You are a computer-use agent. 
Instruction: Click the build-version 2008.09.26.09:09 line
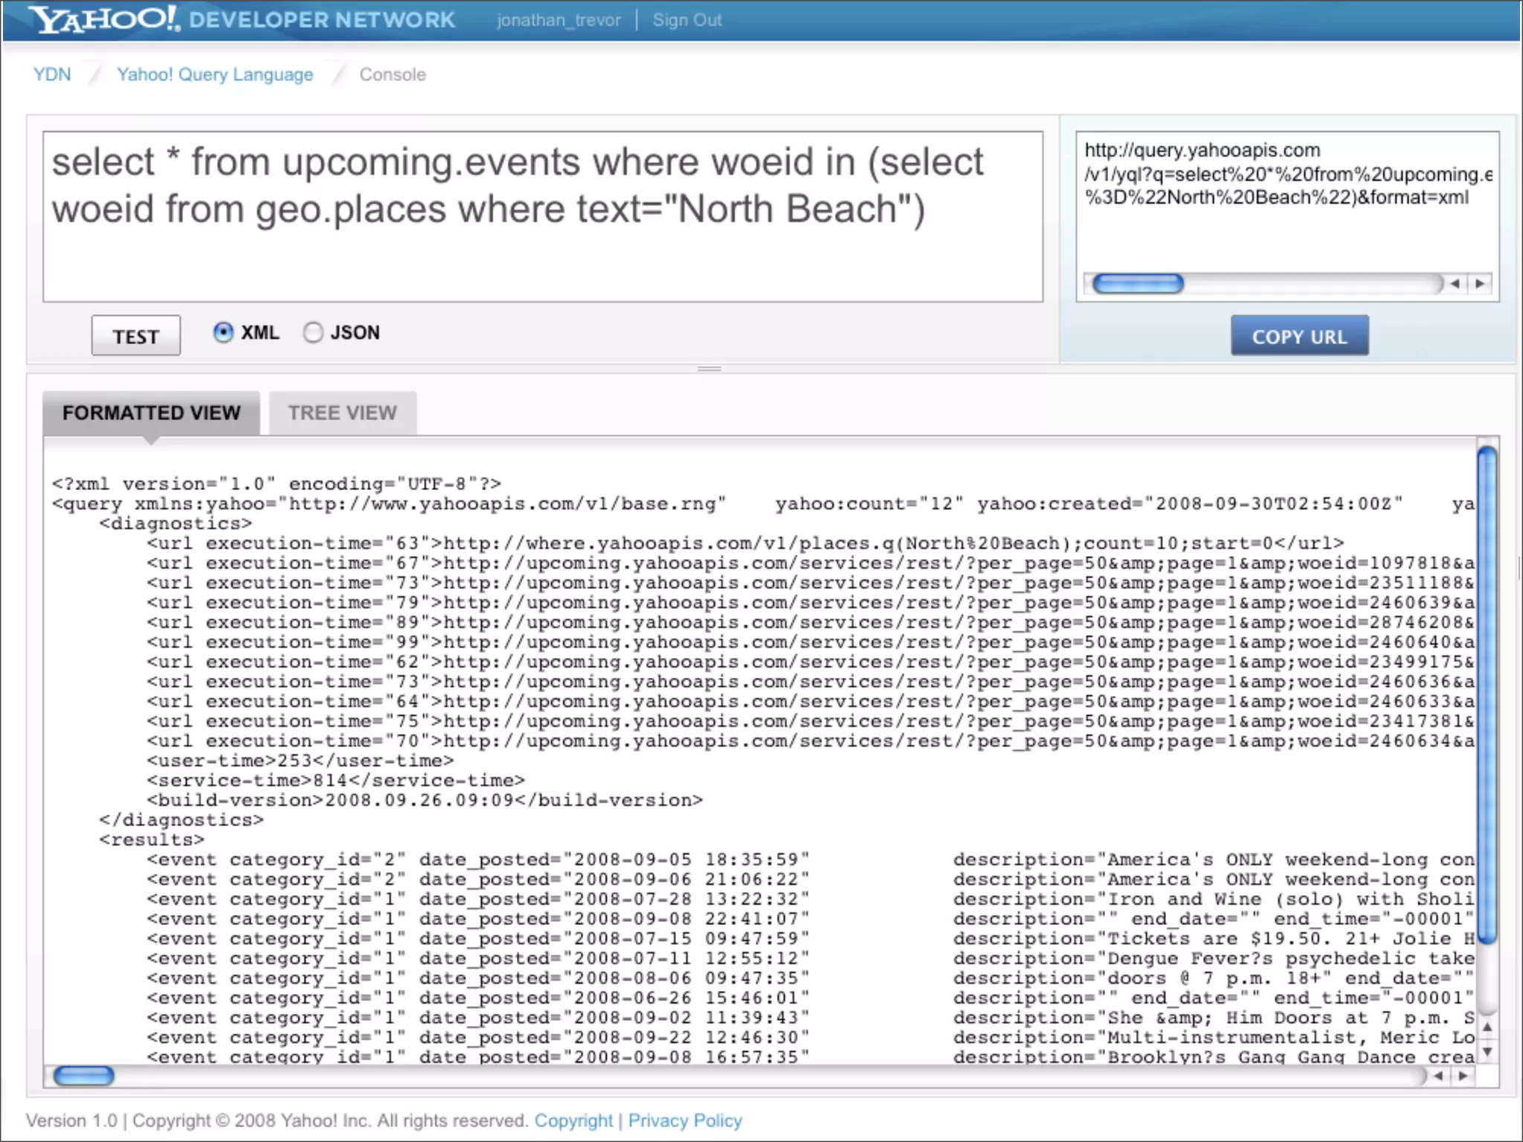pos(425,800)
